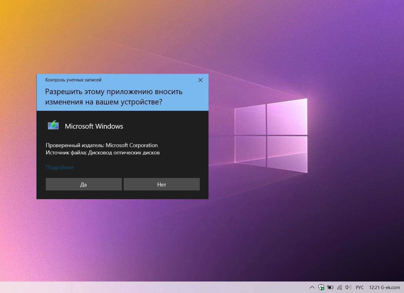404x293 pixels.
Task: Close the User Account Control dialog
Action: tap(200, 80)
